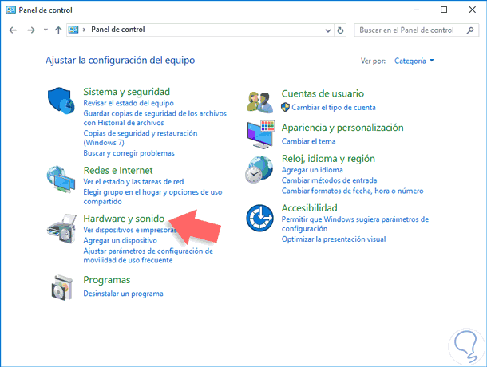Screen dimensions: 487x367
Task: Expand the address bar history dropdown
Action: (327, 30)
